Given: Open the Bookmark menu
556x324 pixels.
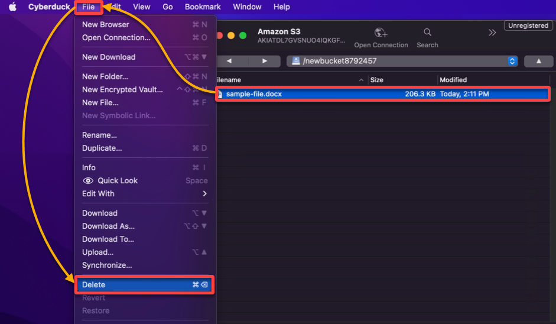Looking at the screenshot, I should [203, 7].
